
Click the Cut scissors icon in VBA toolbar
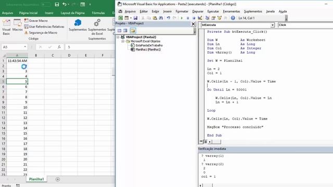(143, 18)
